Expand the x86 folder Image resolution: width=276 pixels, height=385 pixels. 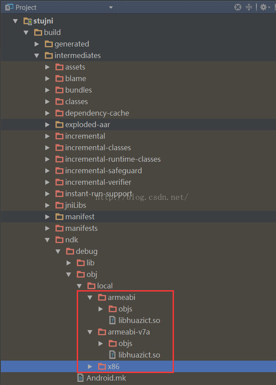tap(90, 366)
